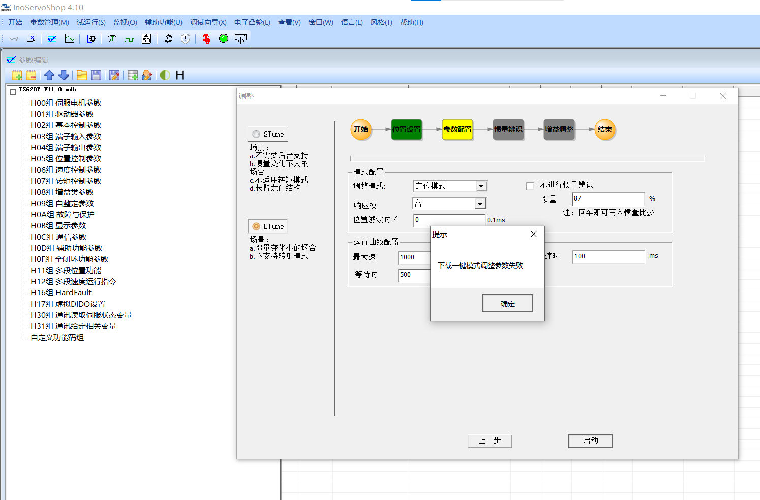760x500 pixels.
Task: Click the 位置滤波时长 input field
Action: click(450, 220)
